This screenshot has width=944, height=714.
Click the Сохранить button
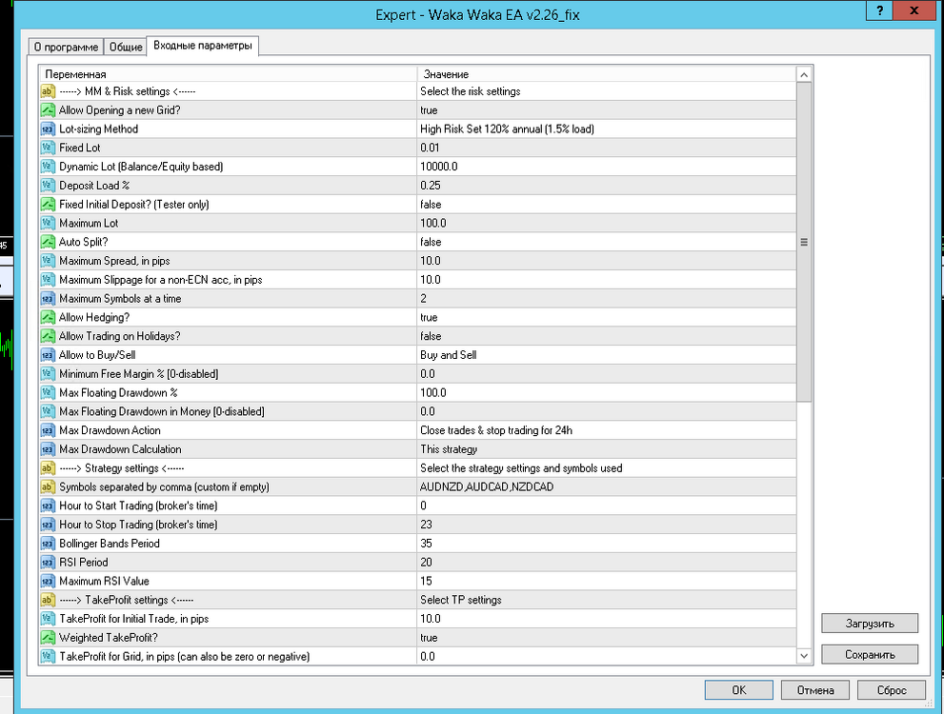(x=870, y=654)
